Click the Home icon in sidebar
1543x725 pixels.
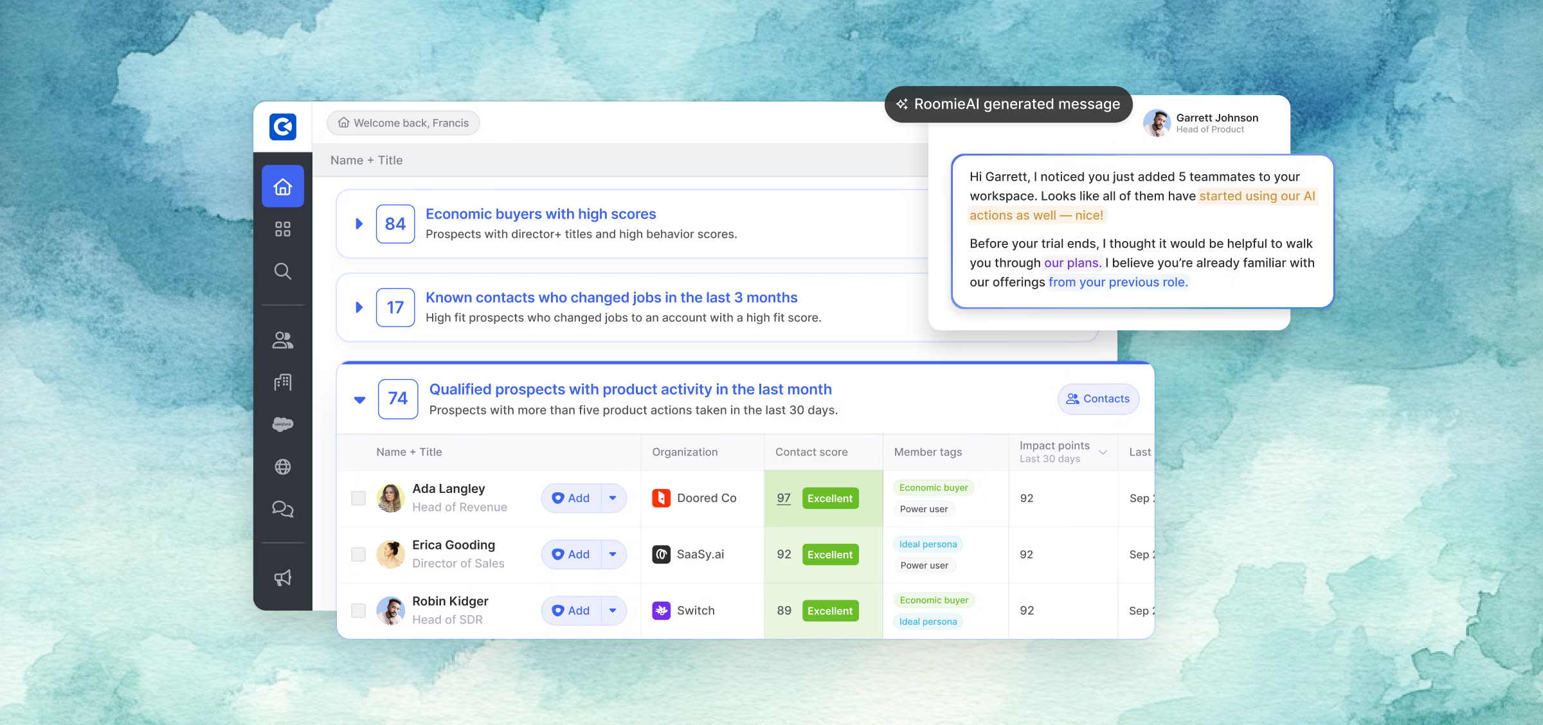click(x=283, y=187)
